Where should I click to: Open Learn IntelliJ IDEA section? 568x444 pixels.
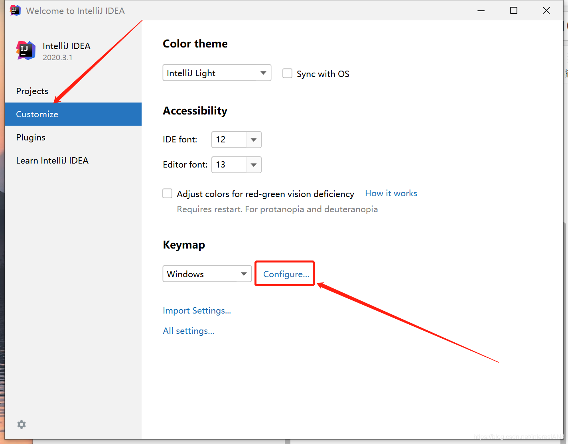pos(73,160)
